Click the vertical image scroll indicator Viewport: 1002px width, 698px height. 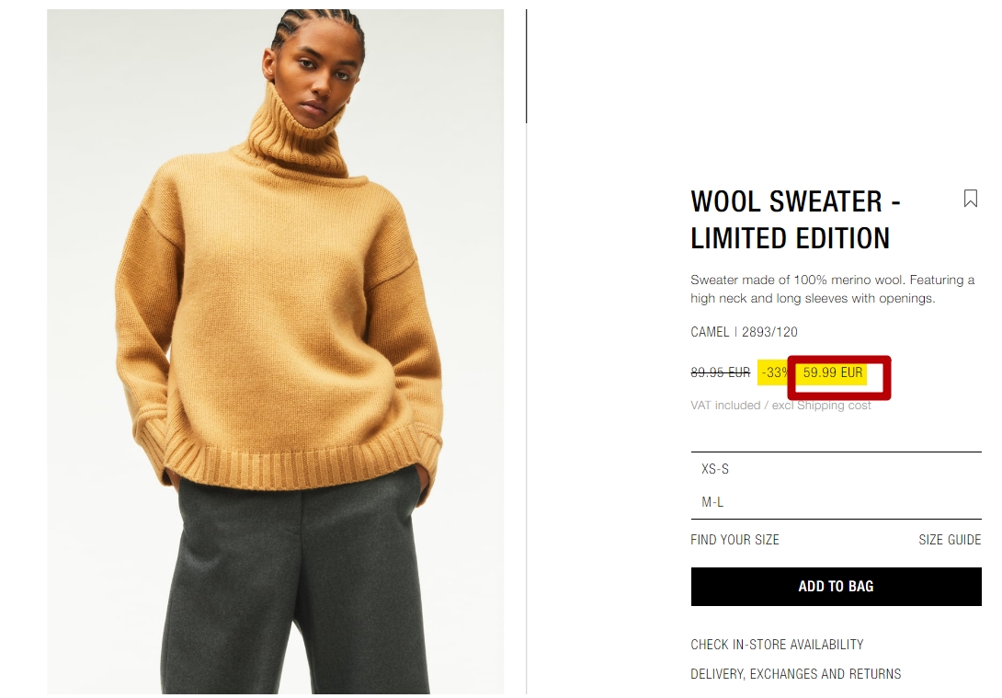coord(527,66)
